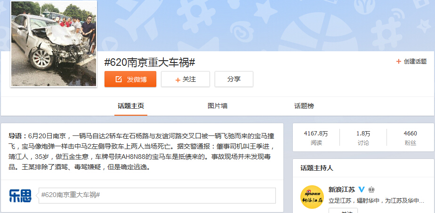Click the orange plus on 关注 button

[178, 80]
